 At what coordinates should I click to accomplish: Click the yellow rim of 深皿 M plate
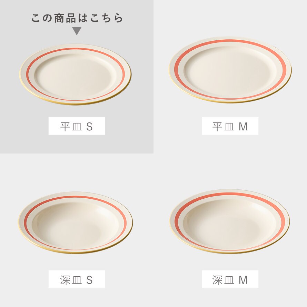coord(230,252)
